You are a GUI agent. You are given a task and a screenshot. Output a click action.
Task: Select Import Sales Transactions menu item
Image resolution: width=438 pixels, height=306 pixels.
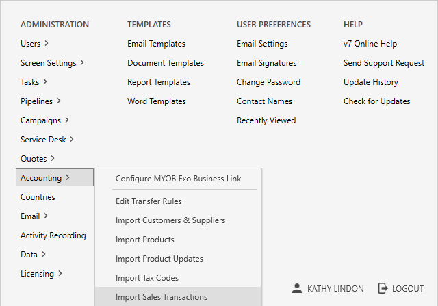[x=162, y=297]
